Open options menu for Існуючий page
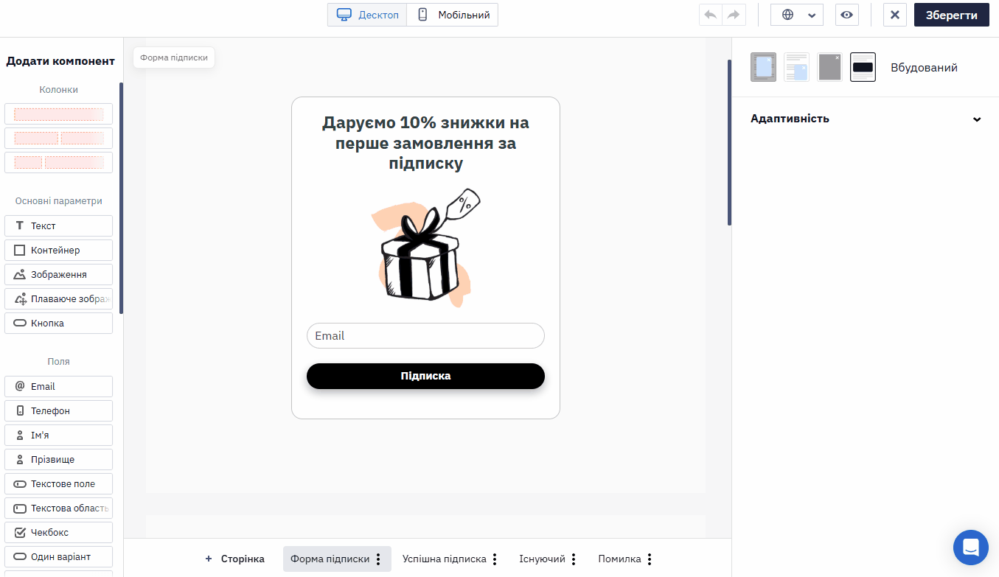Image resolution: width=999 pixels, height=577 pixels. (x=574, y=559)
